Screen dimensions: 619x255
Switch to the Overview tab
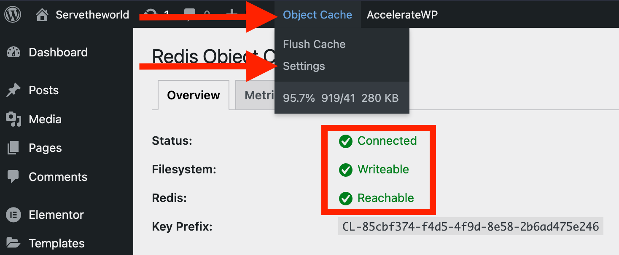point(194,95)
